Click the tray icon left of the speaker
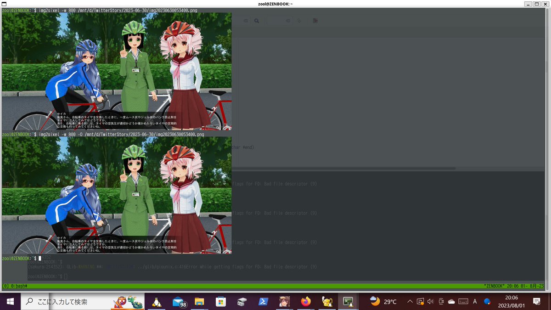This screenshot has width=551, height=310. [x=420, y=302]
